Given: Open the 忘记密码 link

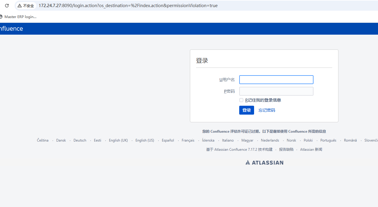Looking at the screenshot, I should (267, 110).
